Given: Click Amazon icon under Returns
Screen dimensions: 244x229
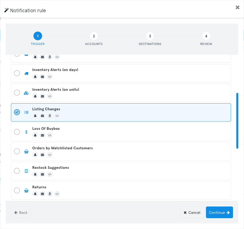Looking at the screenshot, I should click(x=50, y=194).
